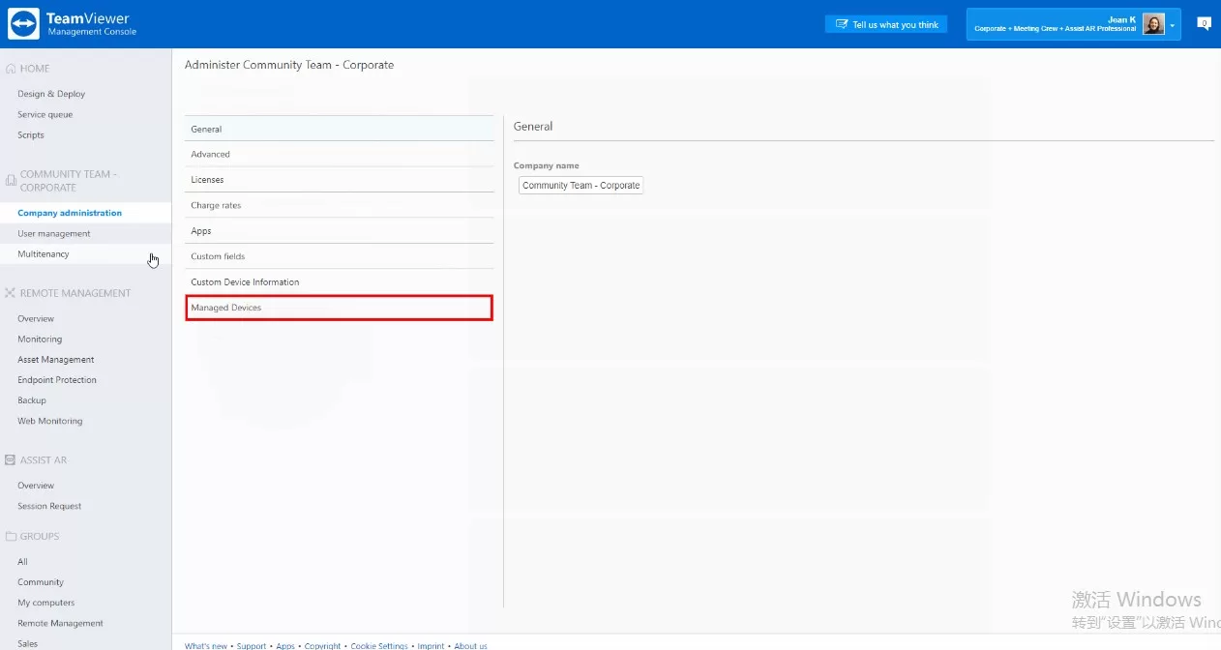Select the Advanced settings tab
This screenshot has width=1221, height=650.
339,155
